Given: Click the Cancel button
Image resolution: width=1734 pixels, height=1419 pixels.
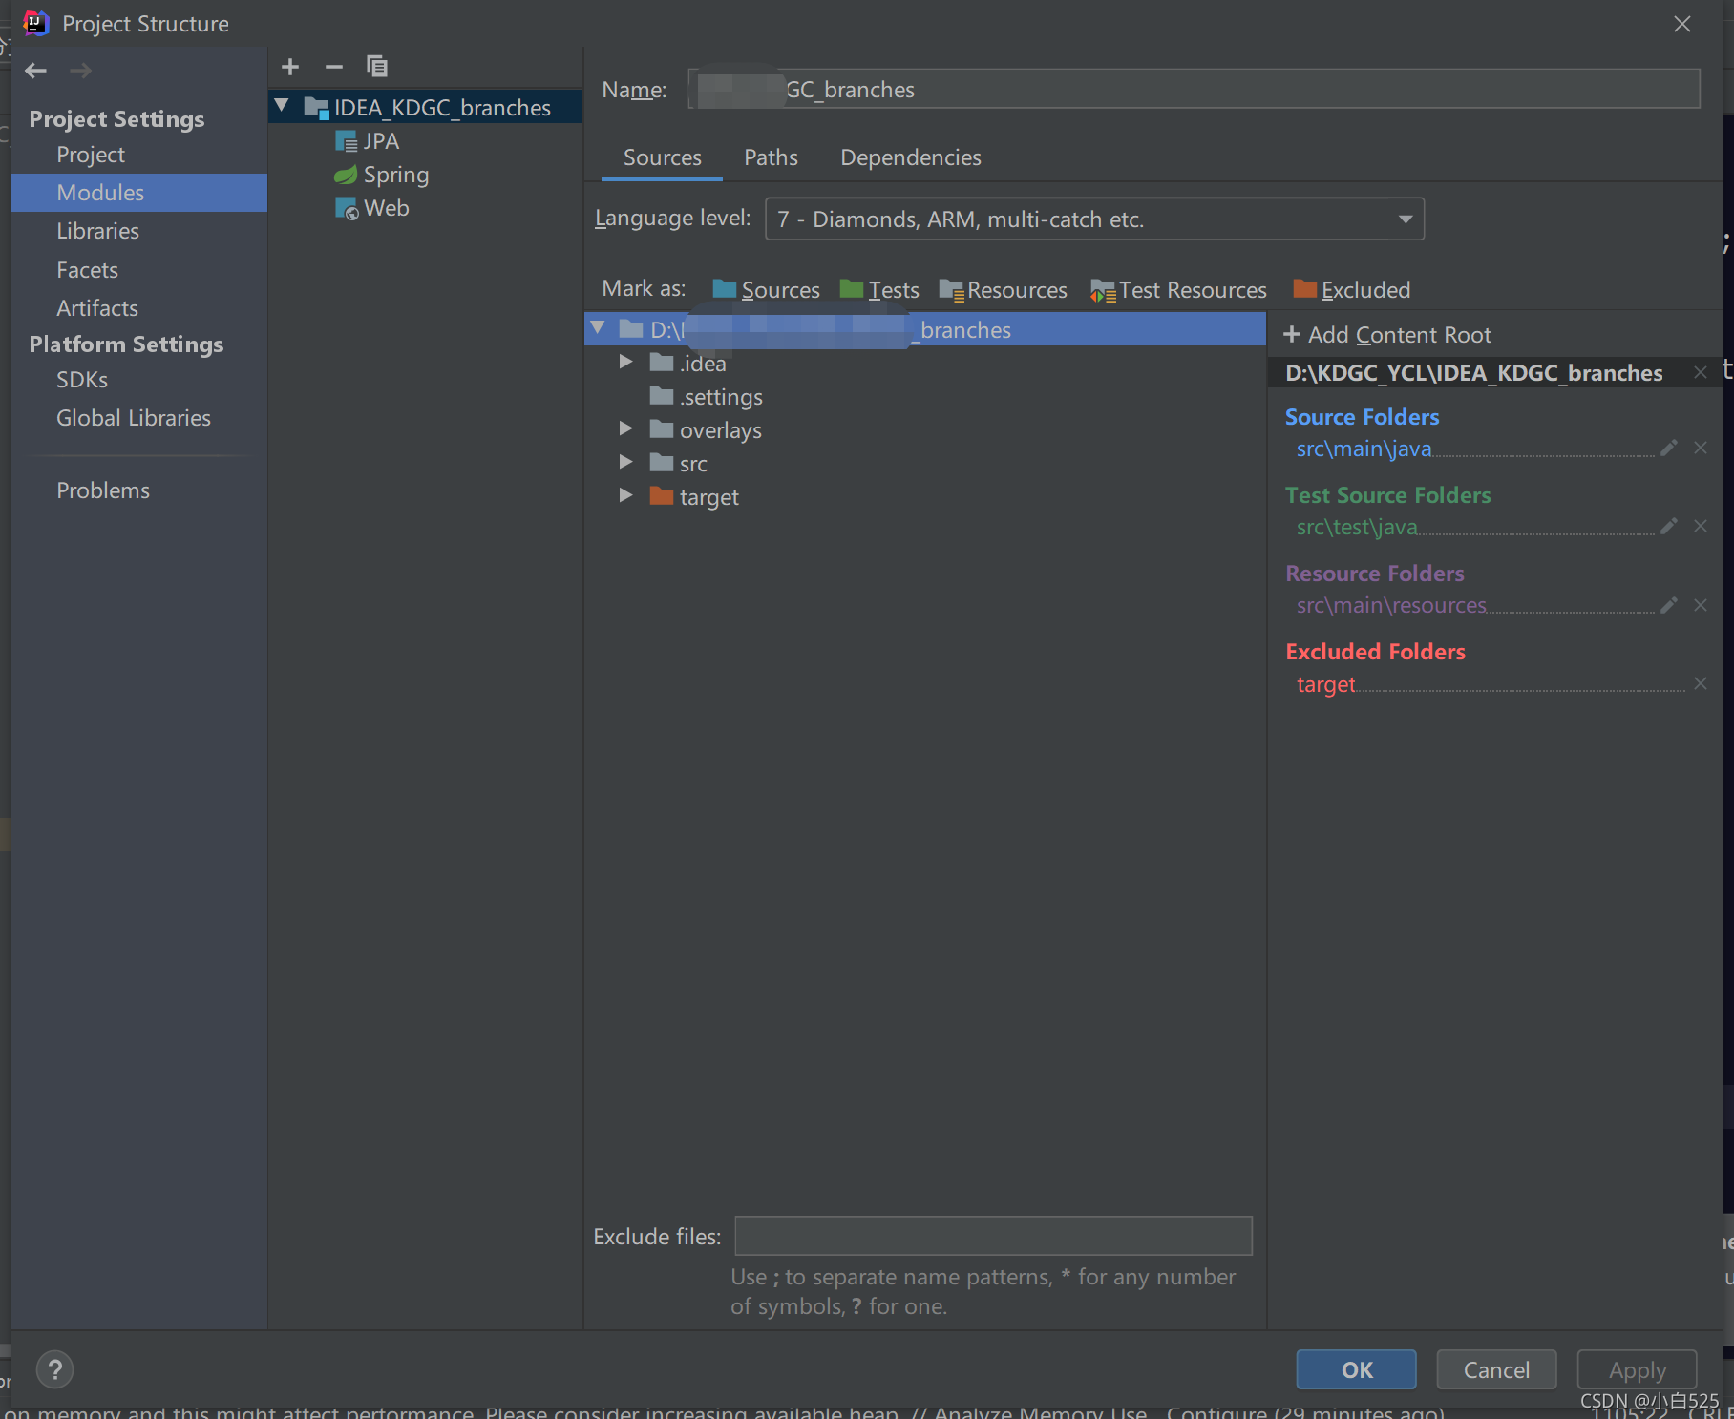Looking at the screenshot, I should (x=1496, y=1370).
